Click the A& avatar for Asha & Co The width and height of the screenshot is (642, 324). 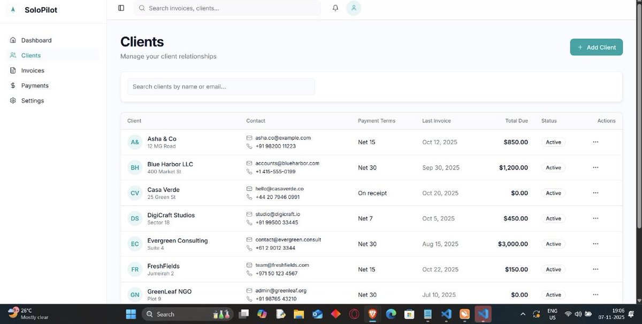[x=135, y=142]
